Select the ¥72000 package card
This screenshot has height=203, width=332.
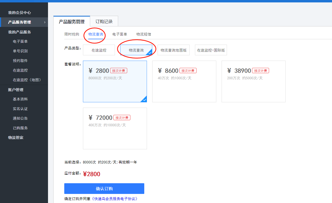[x=115, y=128]
